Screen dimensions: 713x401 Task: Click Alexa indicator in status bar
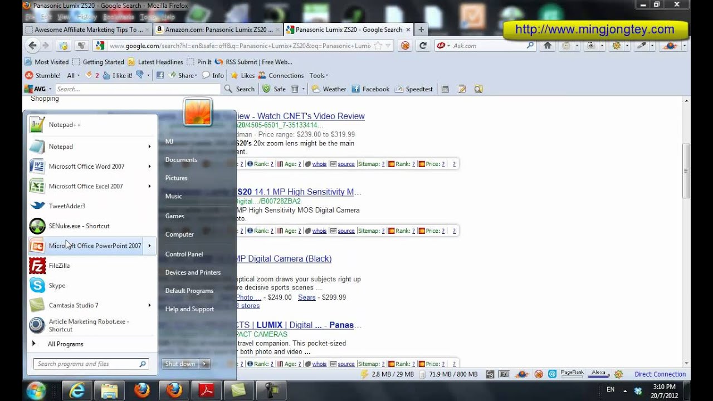tap(598, 374)
